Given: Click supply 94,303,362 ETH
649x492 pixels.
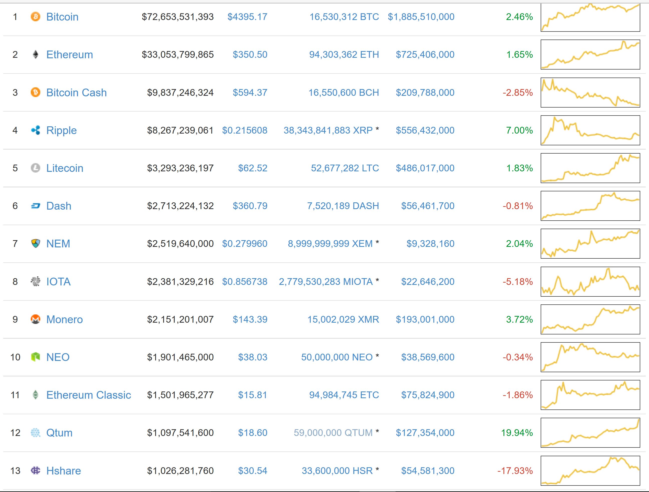Looking at the screenshot, I should click(x=344, y=55).
